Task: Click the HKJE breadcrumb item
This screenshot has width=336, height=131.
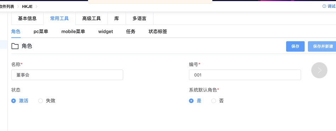Action: (27, 6)
